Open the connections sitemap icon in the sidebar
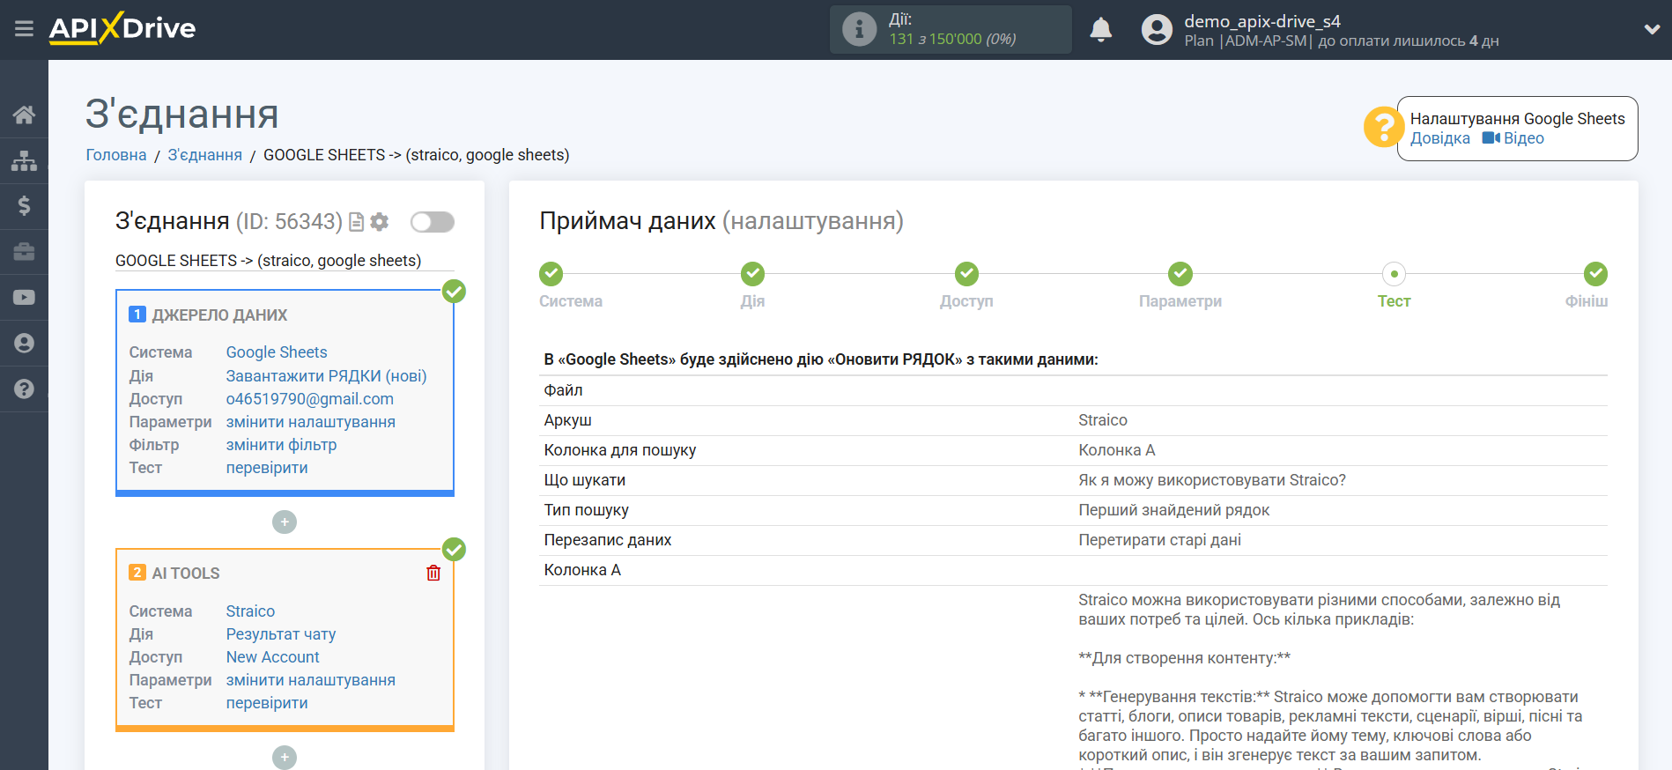This screenshot has height=770, width=1672. coord(24,160)
